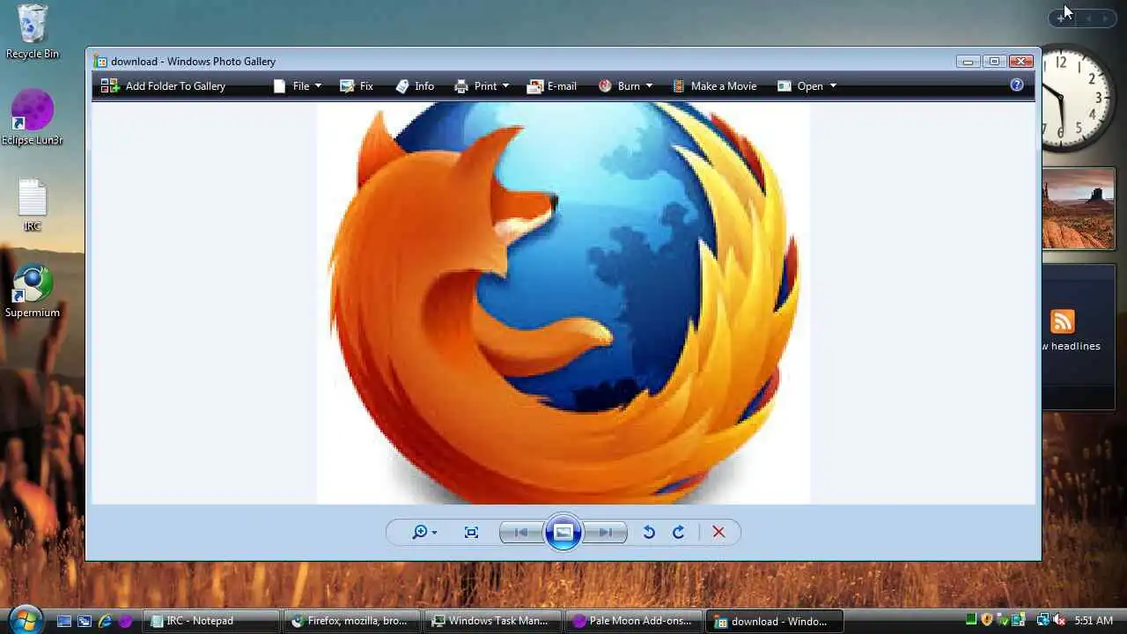Select the Recycle Bin desktop icon
This screenshot has height=634, width=1127.
(33, 33)
